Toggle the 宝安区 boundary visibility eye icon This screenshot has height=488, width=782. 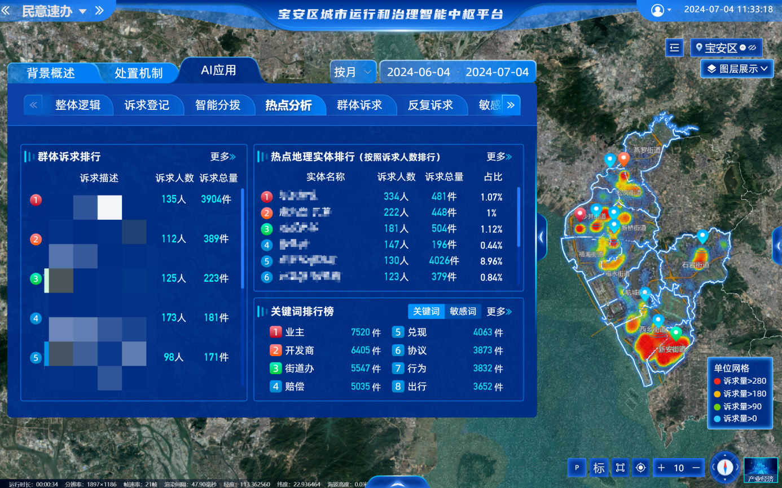pyautogui.click(x=752, y=48)
